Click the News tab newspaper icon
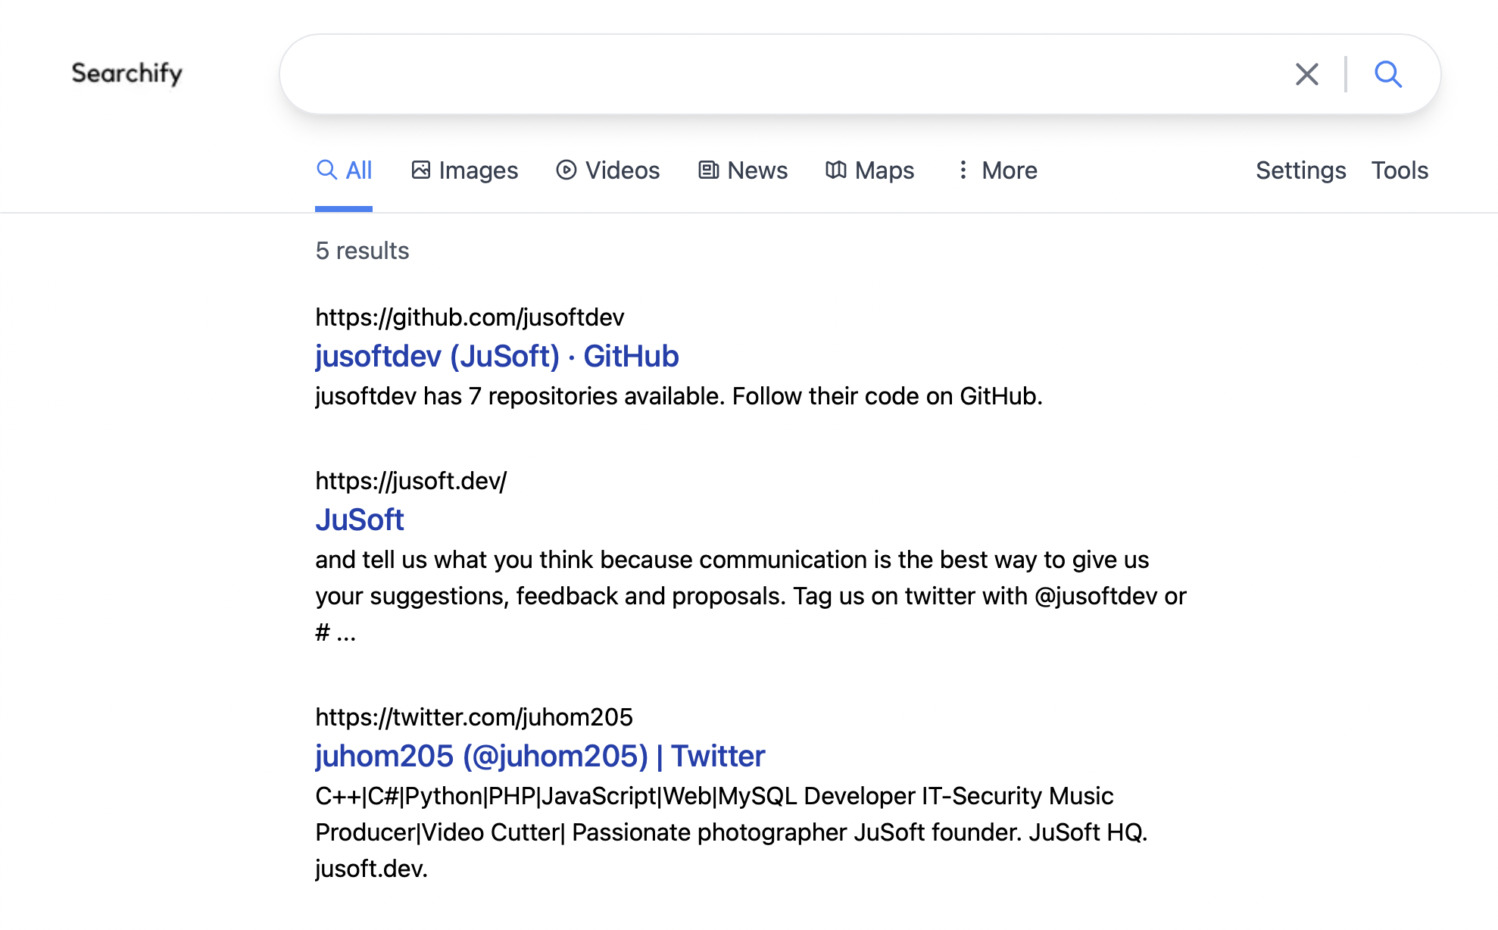 708,170
